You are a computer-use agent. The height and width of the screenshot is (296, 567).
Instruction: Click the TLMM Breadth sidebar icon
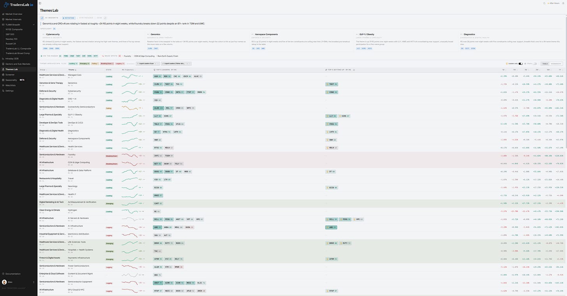coord(3,25)
